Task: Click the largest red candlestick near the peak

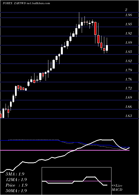Action: click(x=95, y=28)
